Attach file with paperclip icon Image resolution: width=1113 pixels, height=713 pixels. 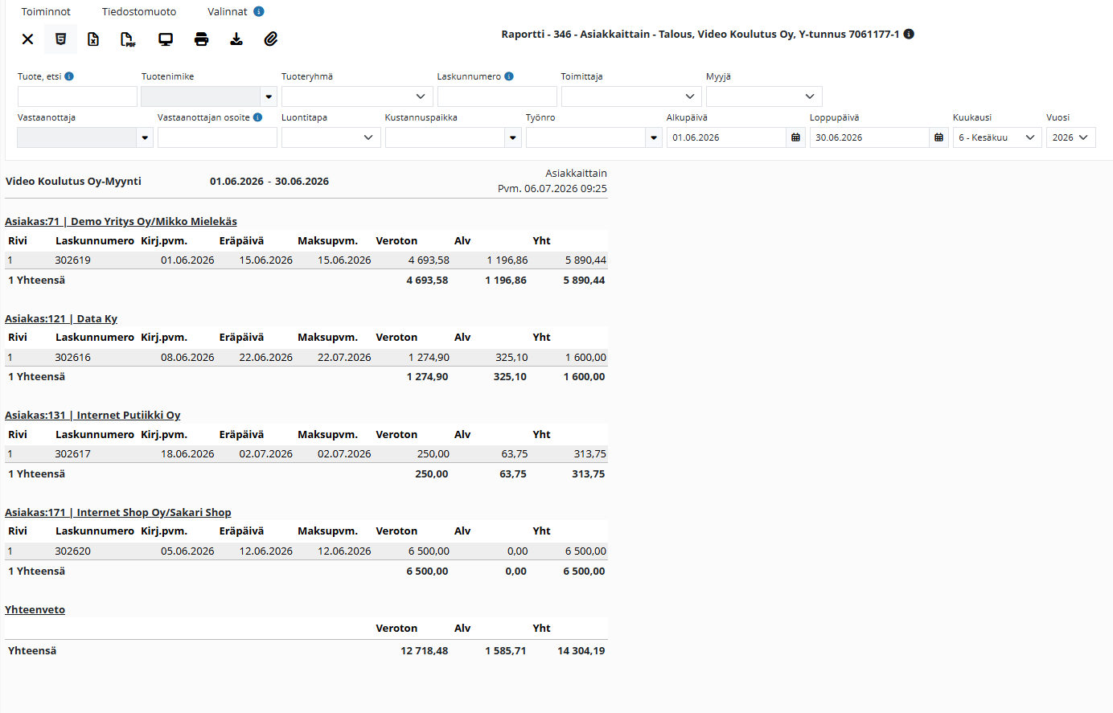(271, 39)
